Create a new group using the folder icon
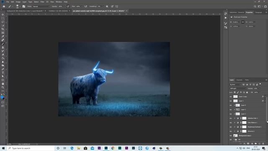 (x=256, y=143)
